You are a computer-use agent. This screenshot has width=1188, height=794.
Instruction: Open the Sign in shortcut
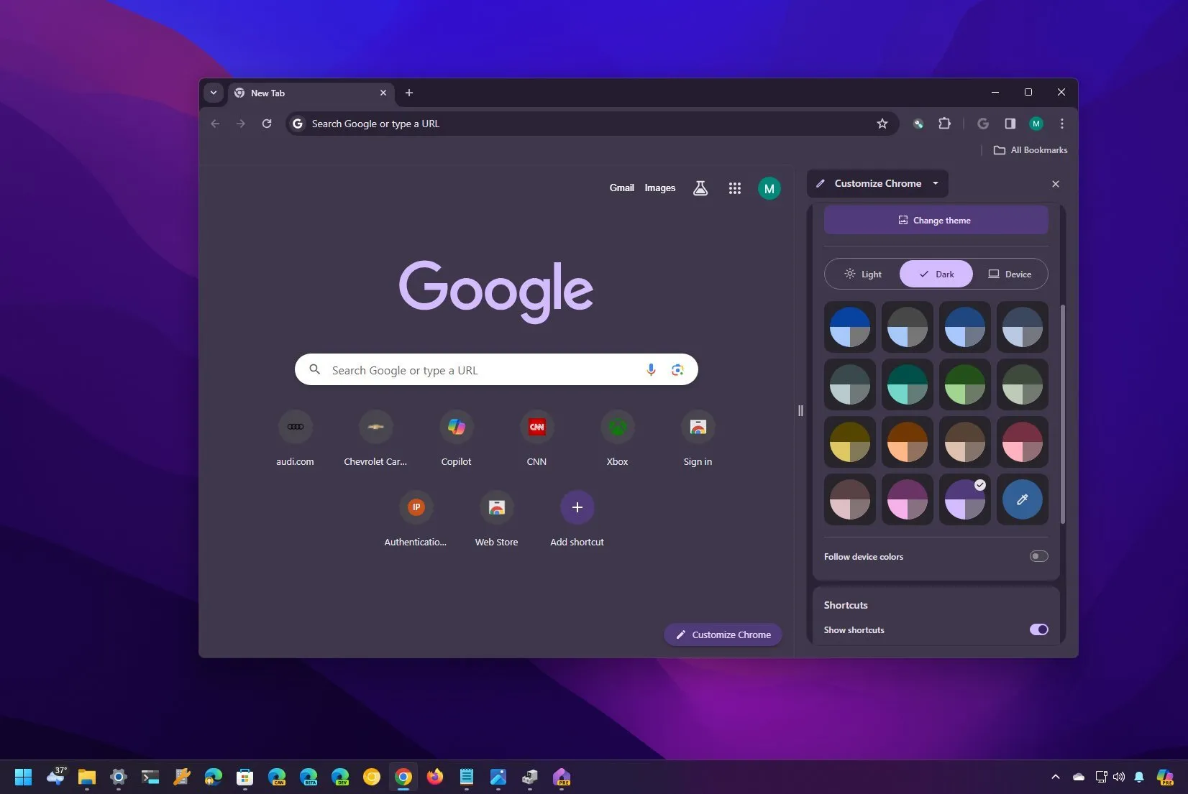698,438
